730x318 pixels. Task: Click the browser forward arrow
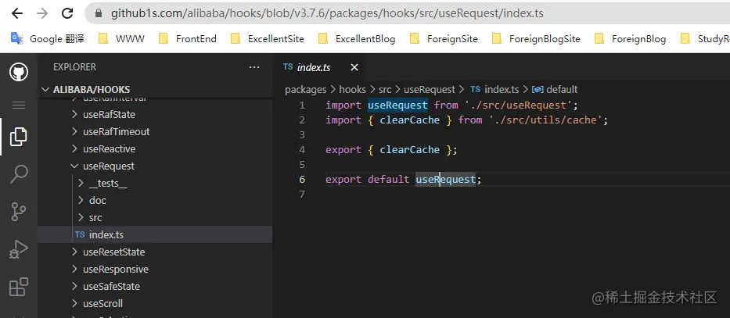(x=42, y=13)
